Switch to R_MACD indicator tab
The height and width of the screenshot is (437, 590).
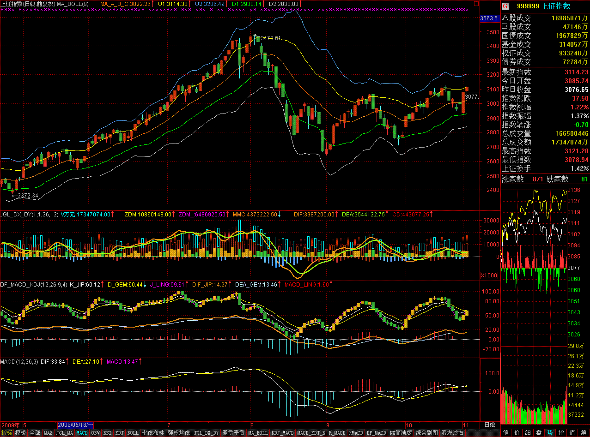click(x=337, y=433)
